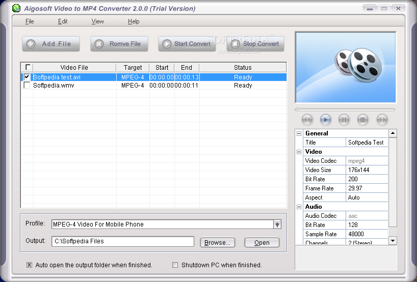This screenshot has width=417, height=282.
Task: Minimize the converter window
Action: tap(370, 9)
